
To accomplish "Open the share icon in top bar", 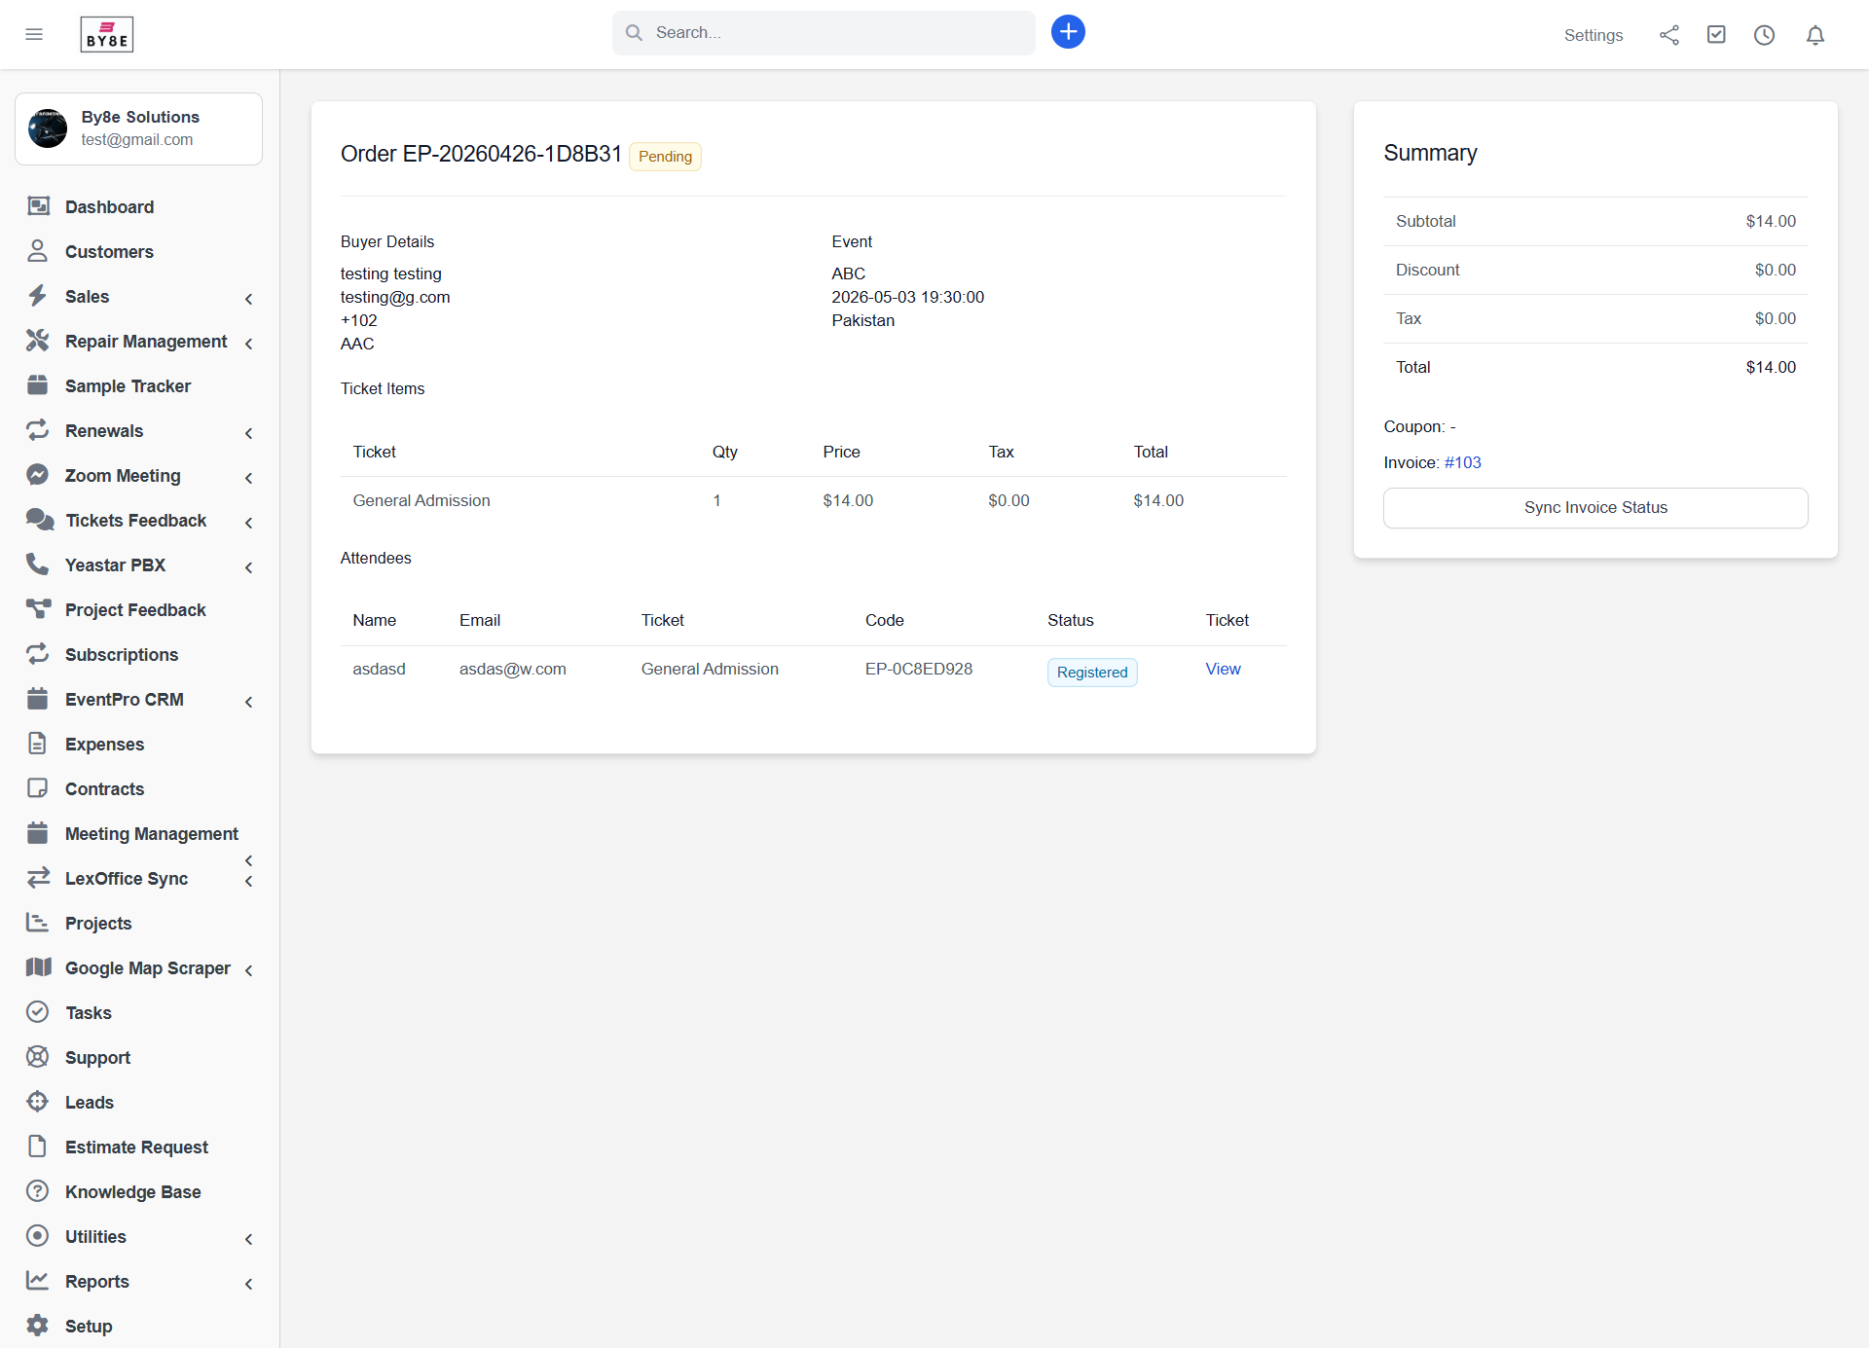I will coord(1669,35).
